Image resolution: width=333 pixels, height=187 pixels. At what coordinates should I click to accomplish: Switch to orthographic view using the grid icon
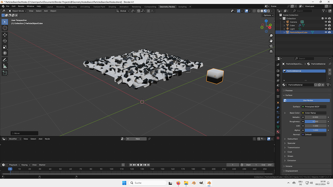pos(271,51)
